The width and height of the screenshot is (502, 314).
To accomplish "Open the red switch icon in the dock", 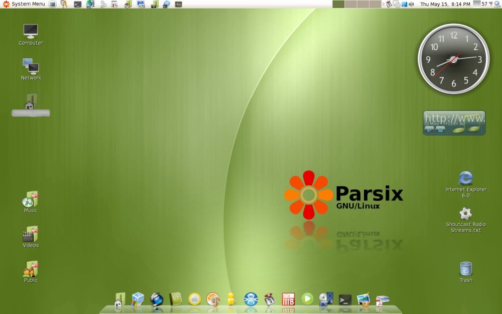I will [x=270, y=299].
